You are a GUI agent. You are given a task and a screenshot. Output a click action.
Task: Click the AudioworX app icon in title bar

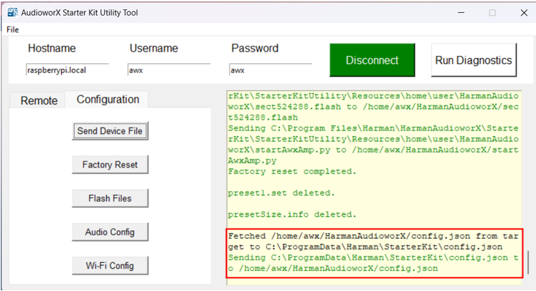point(12,12)
